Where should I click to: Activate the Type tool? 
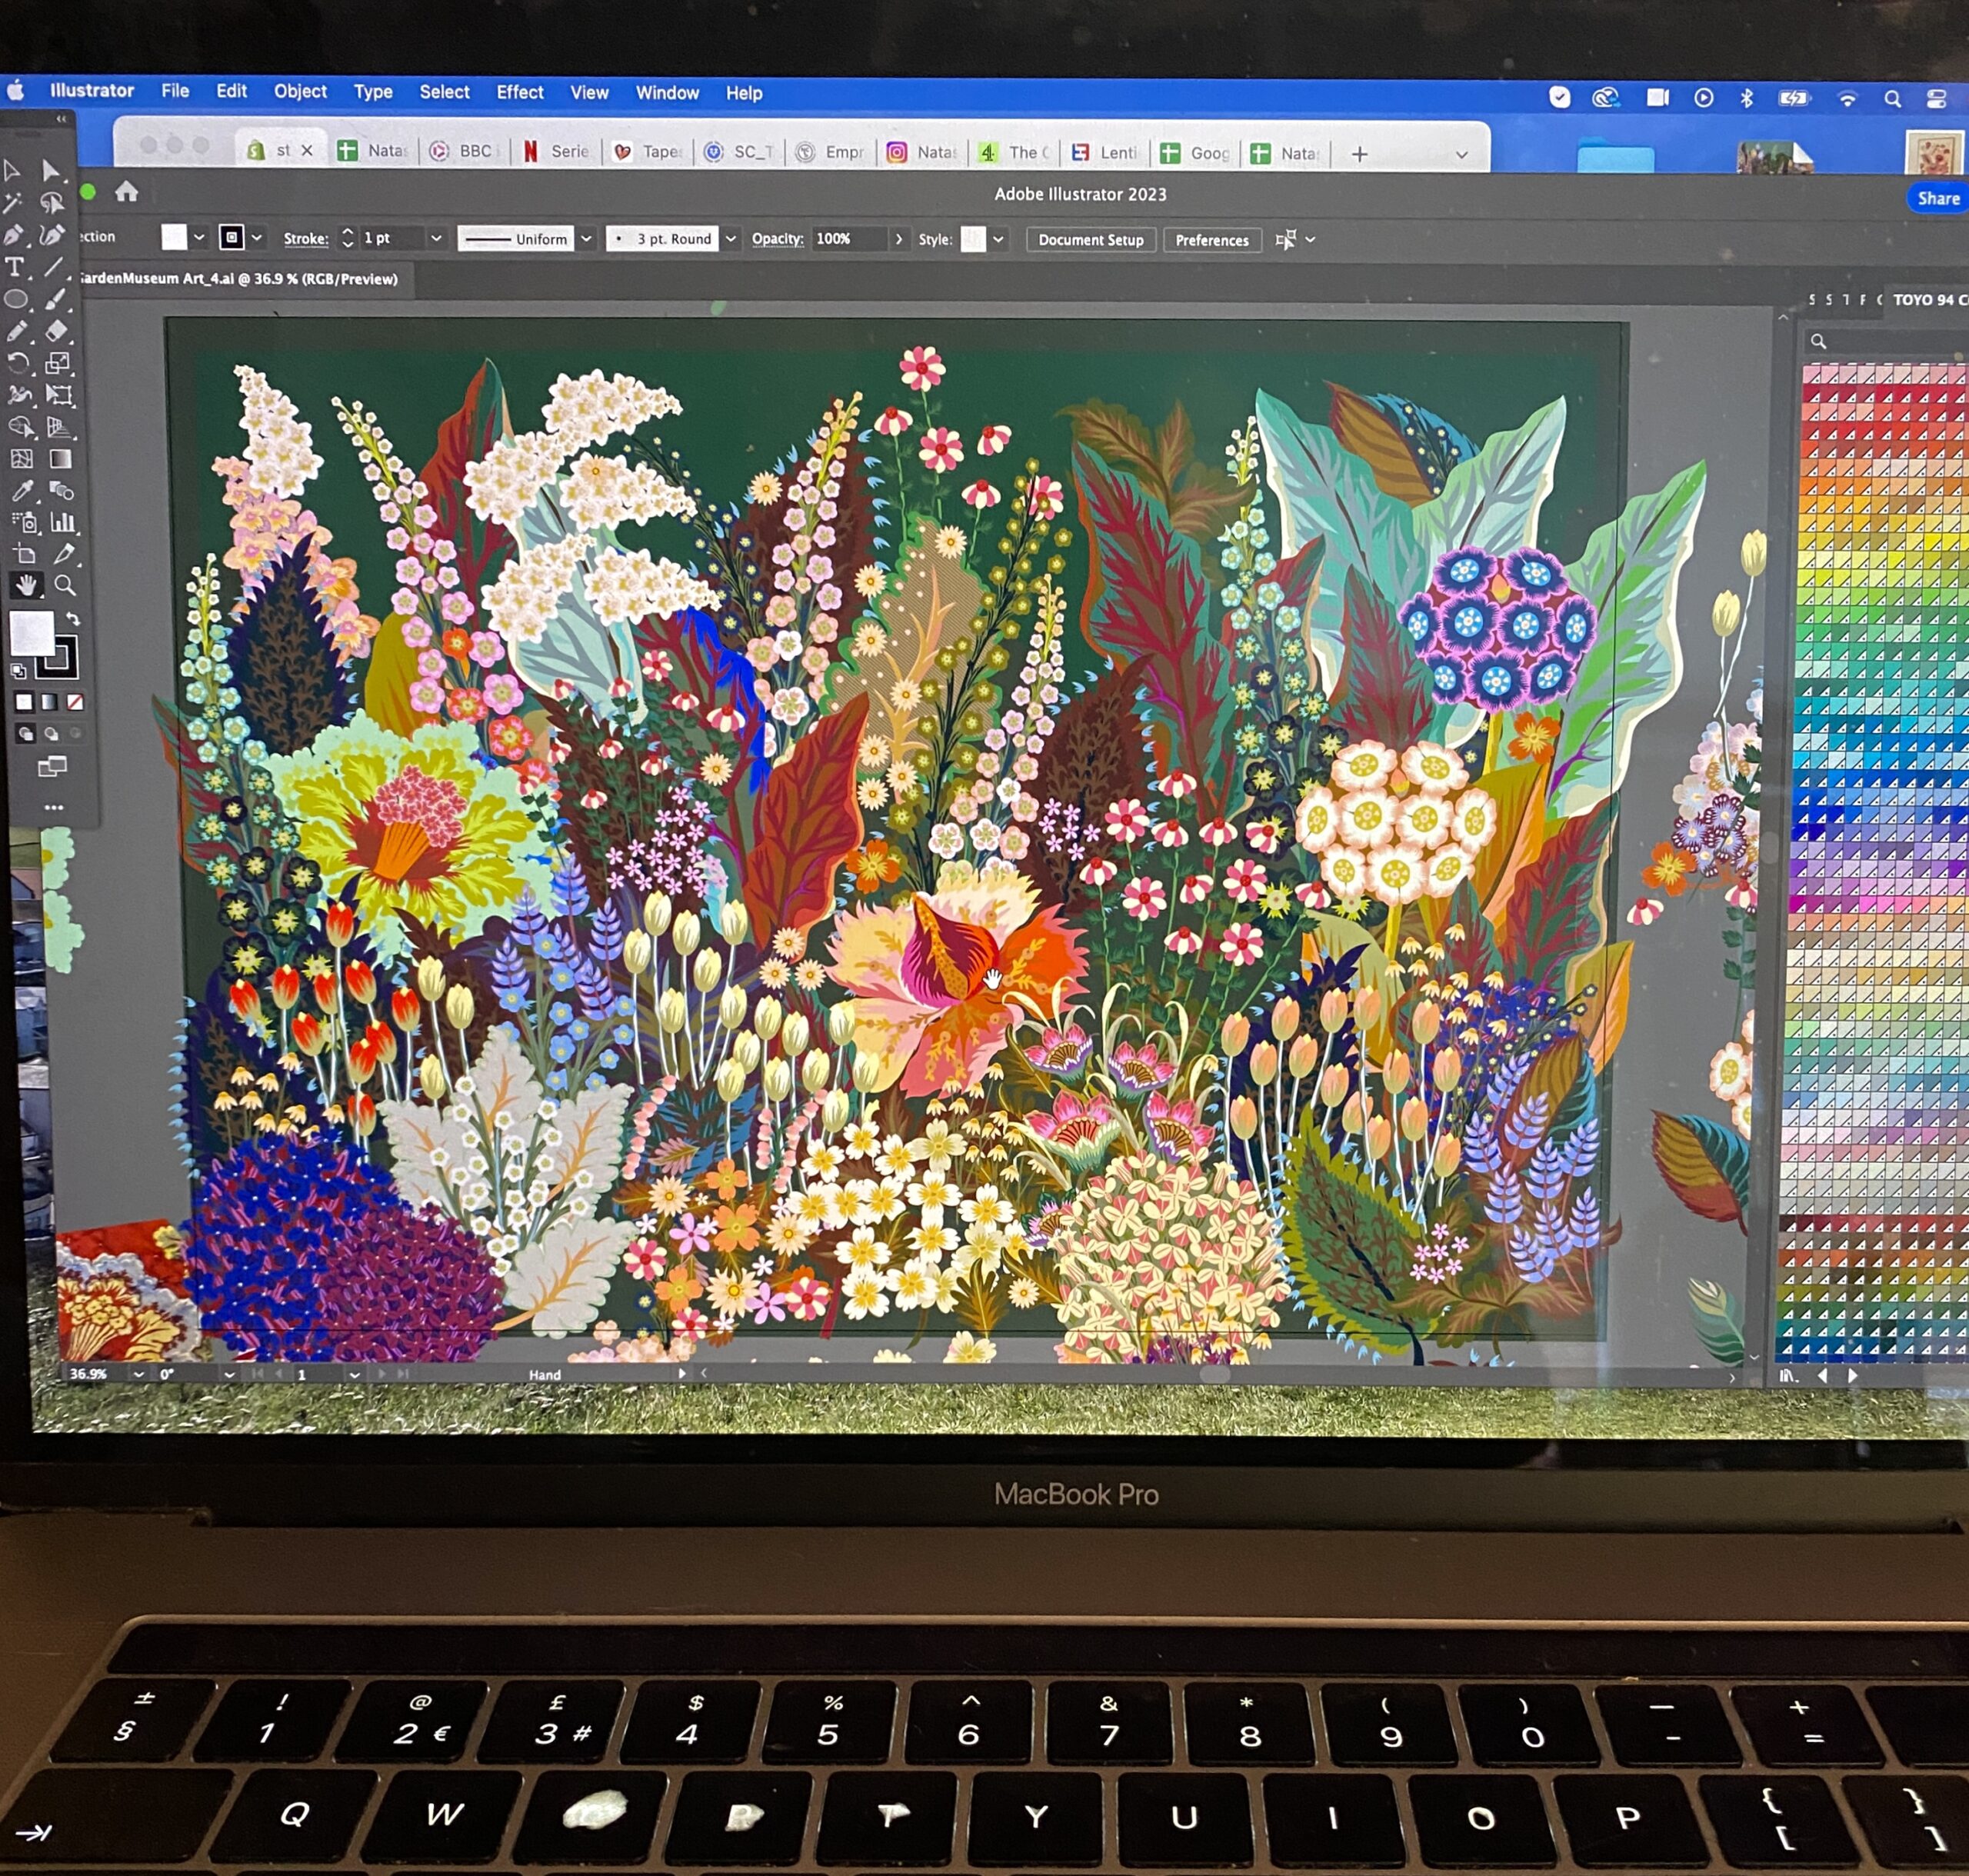coord(15,267)
